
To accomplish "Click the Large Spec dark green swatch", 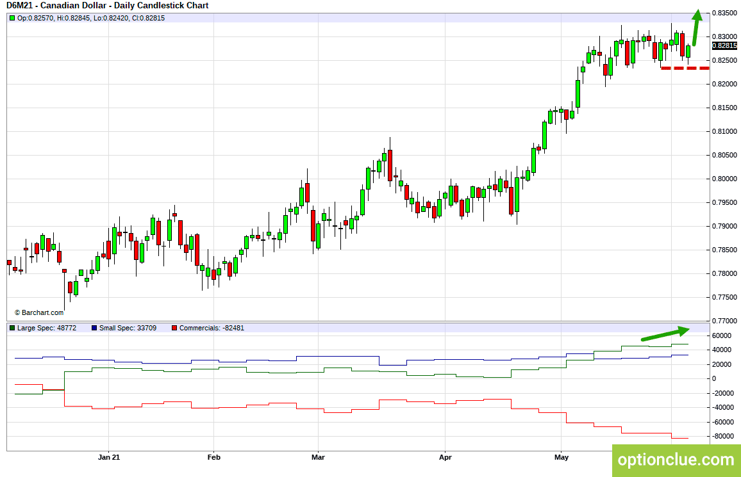I will coord(12,328).
